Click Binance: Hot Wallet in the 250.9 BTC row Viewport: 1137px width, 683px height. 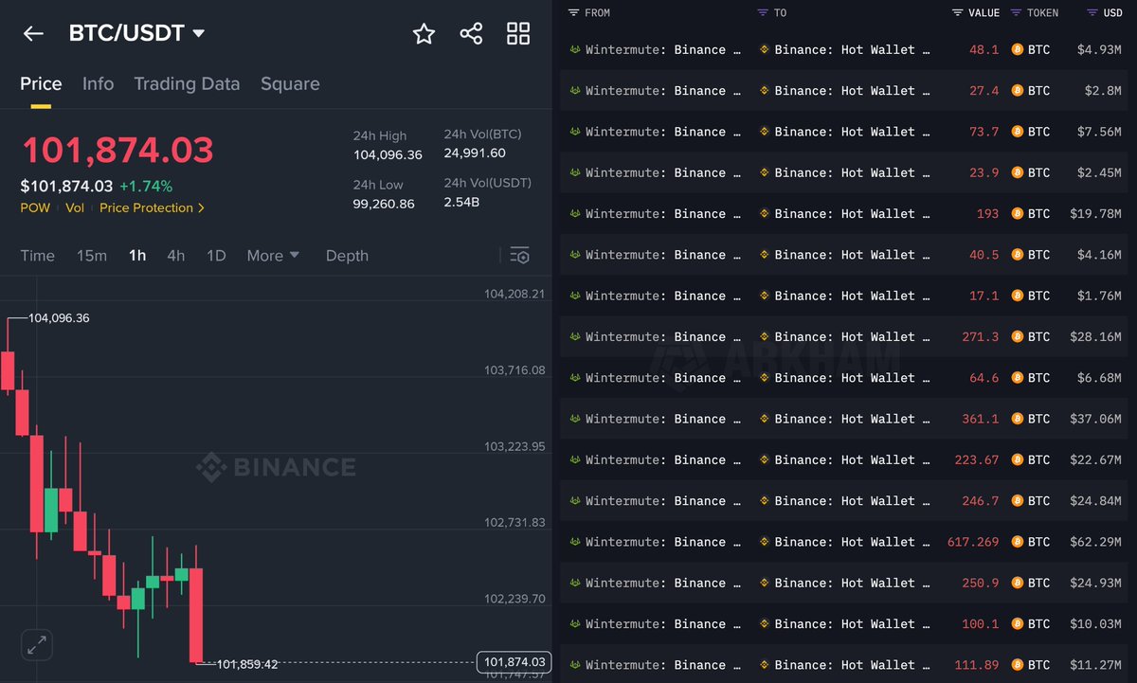click(x=853, y=583)
